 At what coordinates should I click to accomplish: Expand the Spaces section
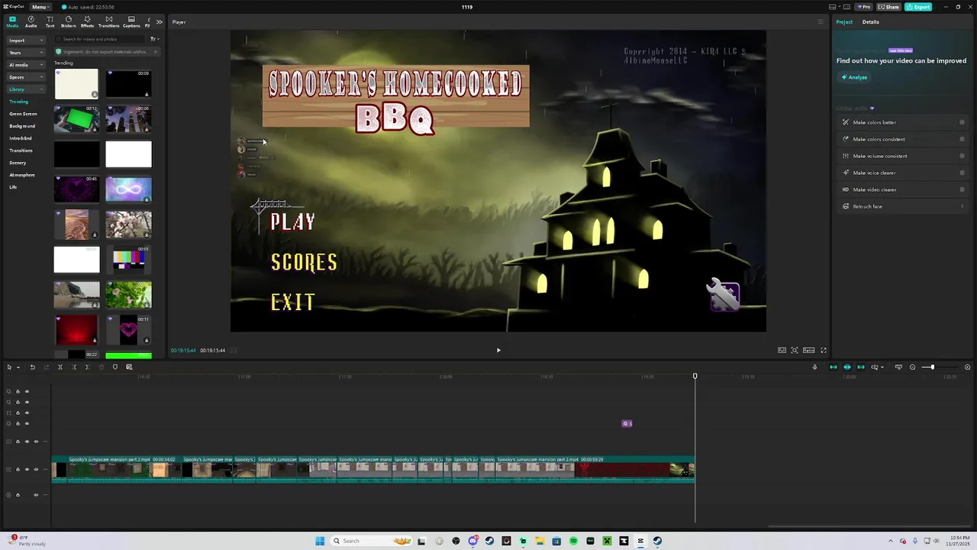point(27,77)
